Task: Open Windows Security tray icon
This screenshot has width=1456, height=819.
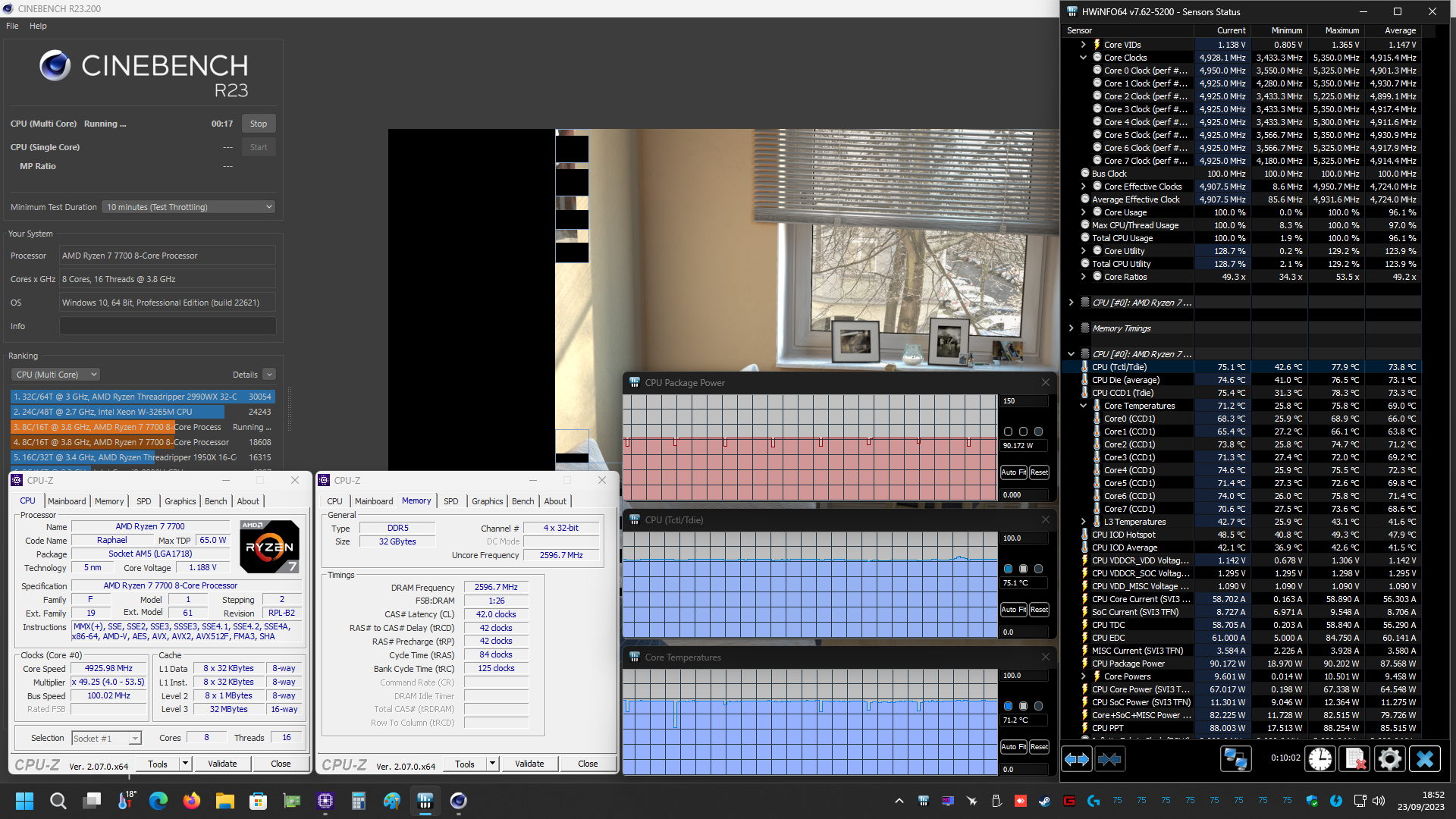Action: pos(1312,801)
